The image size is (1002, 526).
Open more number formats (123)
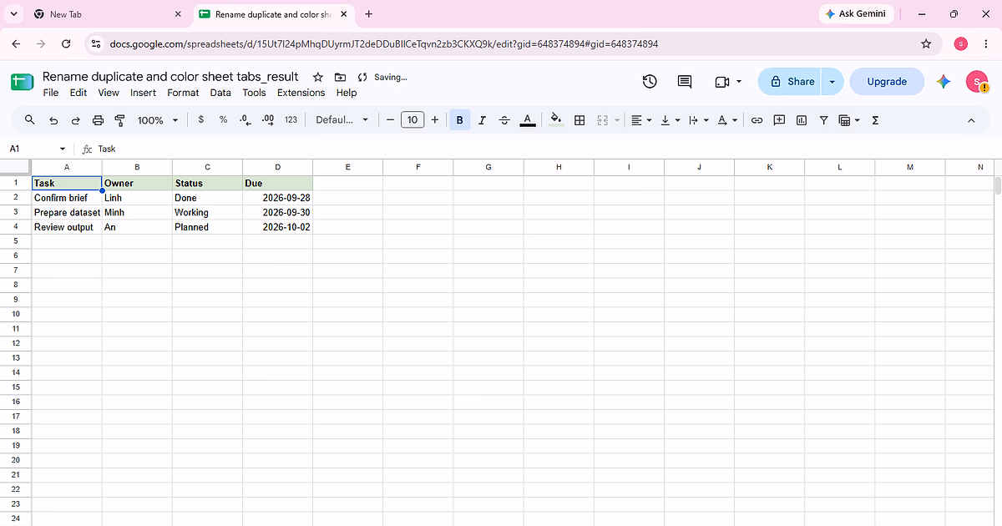[x=291, y=120]
